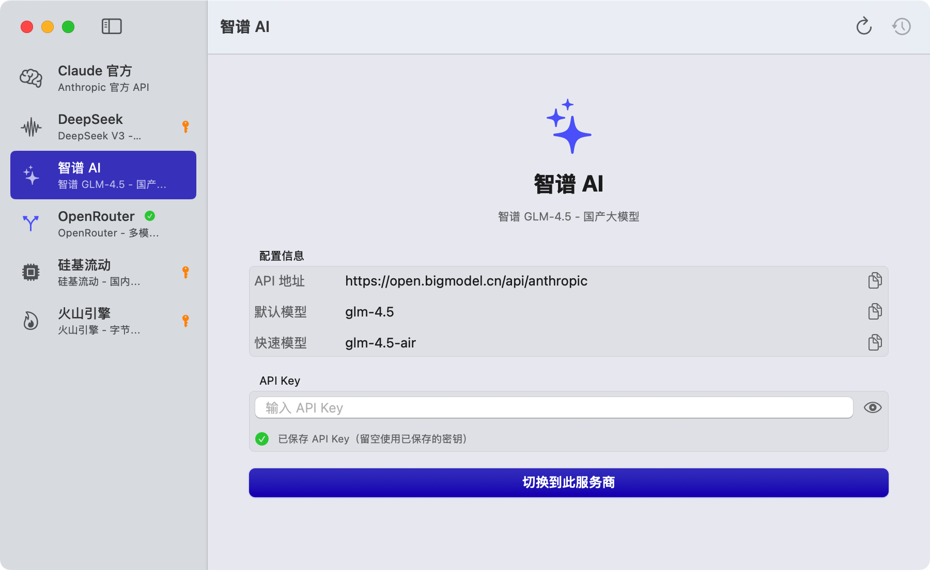Select OpenRouter provider in sidebar
Image resolution: width=930 pixels, height=570 pixels.
(x=103, y=224)
